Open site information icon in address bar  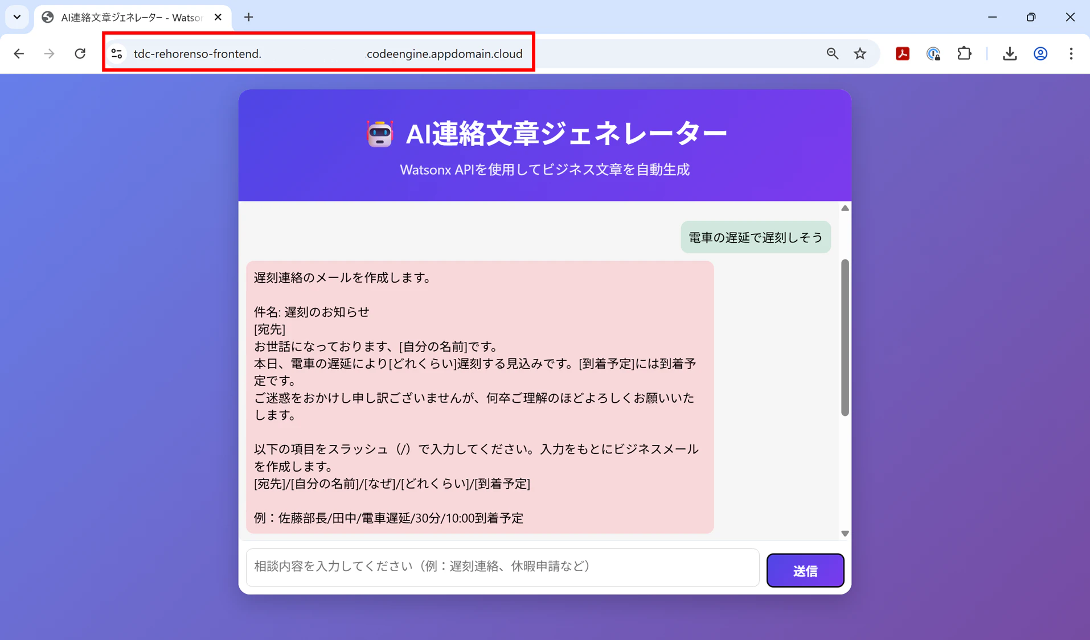tap(117, 53)
